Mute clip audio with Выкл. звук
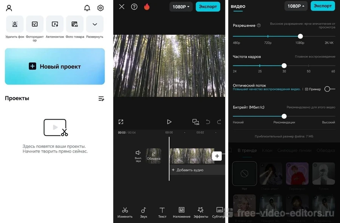340x223 pixels. [138, 155]
